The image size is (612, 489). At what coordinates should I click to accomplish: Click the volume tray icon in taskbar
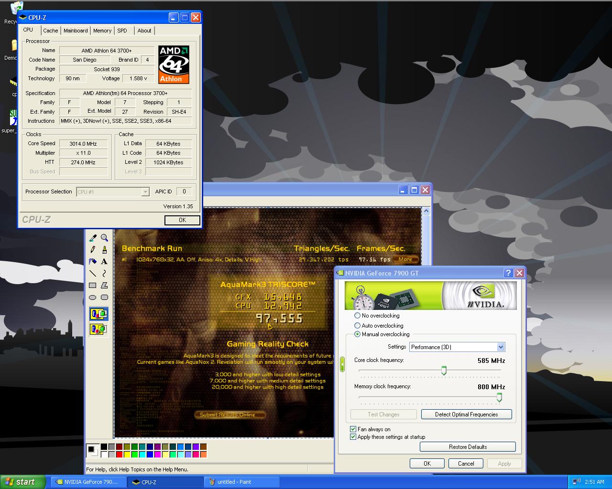(576, 481)
